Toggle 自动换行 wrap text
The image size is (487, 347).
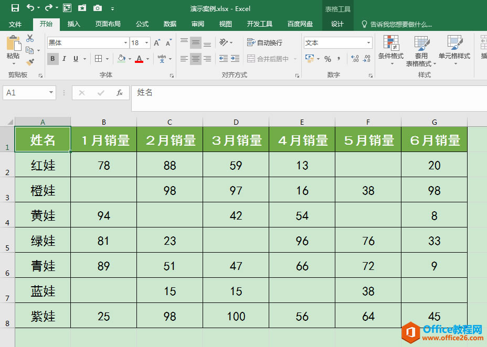[264, 42]
